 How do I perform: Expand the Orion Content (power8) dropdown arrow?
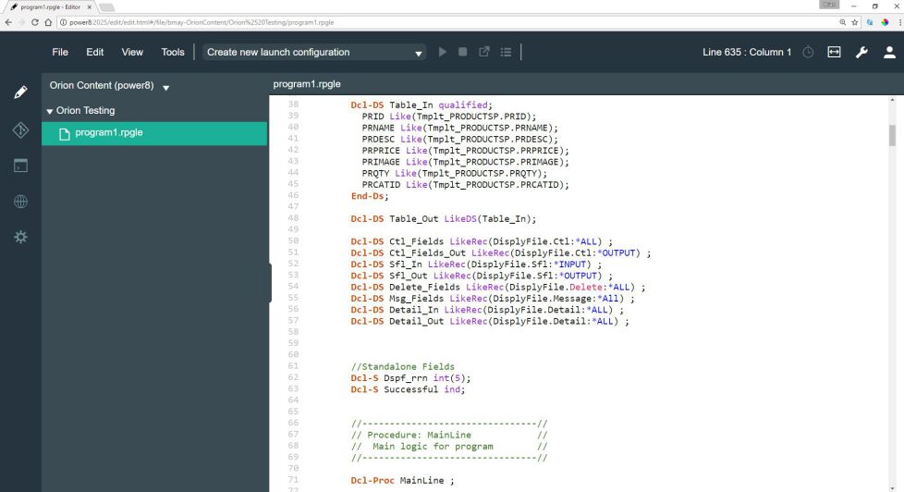coord(166,88)
